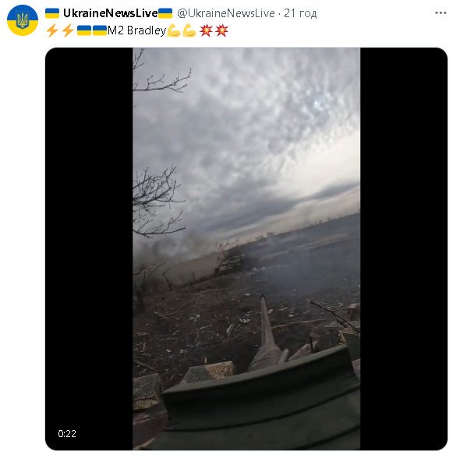Click the first flexed biceps emoji
This screenshot has width=460, height=459.
coord(174,31)
